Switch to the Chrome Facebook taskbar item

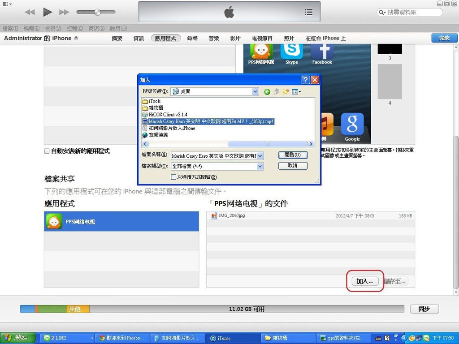pyautogui.click(x=123, y=338)
